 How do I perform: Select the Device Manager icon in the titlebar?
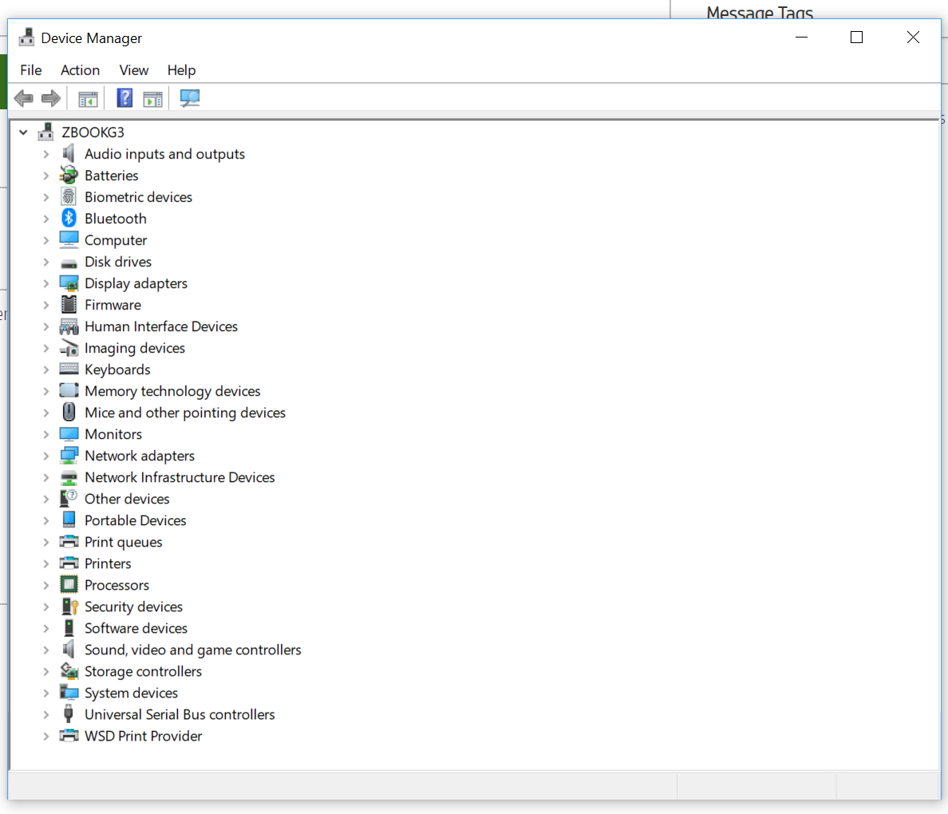(26, 37)
